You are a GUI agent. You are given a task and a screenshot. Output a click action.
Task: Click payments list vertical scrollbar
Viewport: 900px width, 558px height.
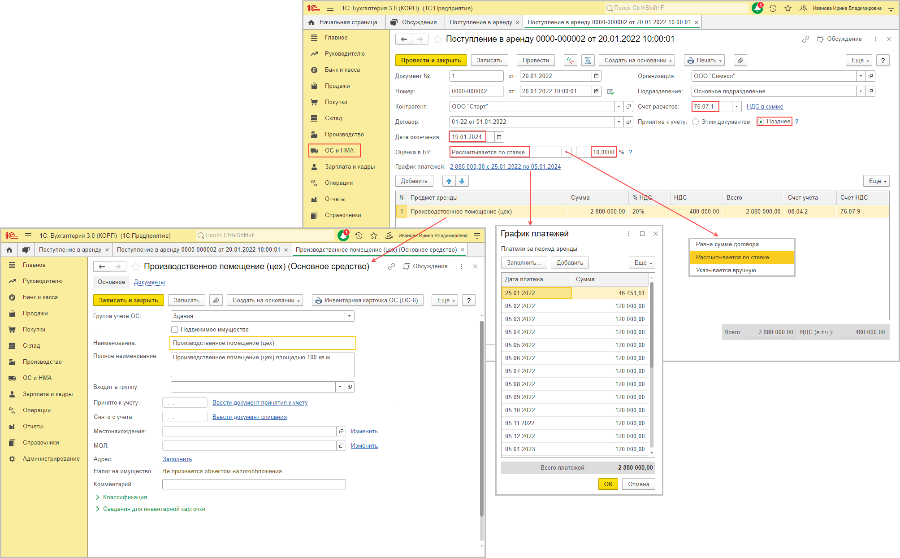pos(652,325)
